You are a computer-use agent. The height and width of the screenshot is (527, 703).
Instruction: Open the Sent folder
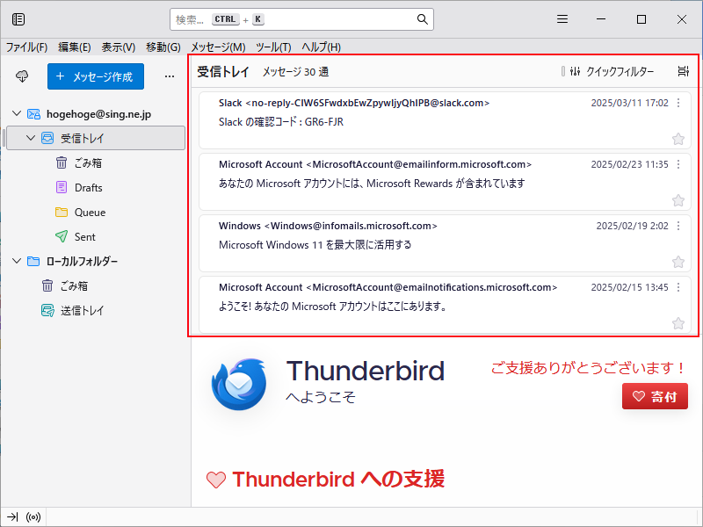[x=95, y=236]
